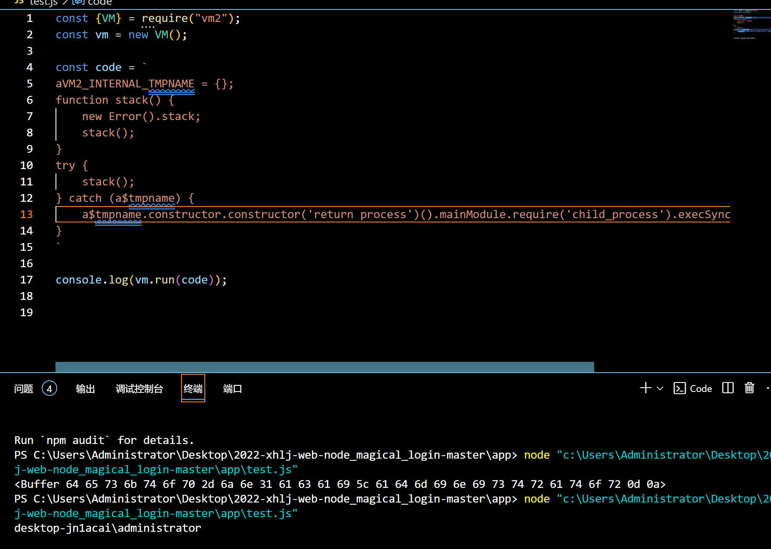Viewport: 771px width, 549px height.
Task: Place cursor on require("vm2") text
Action: [x=188, y=19]
